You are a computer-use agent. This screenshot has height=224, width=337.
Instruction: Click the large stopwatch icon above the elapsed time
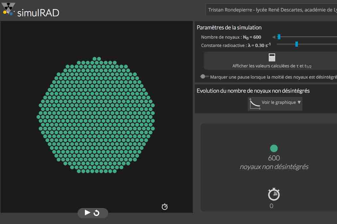[x=274, y=194]
